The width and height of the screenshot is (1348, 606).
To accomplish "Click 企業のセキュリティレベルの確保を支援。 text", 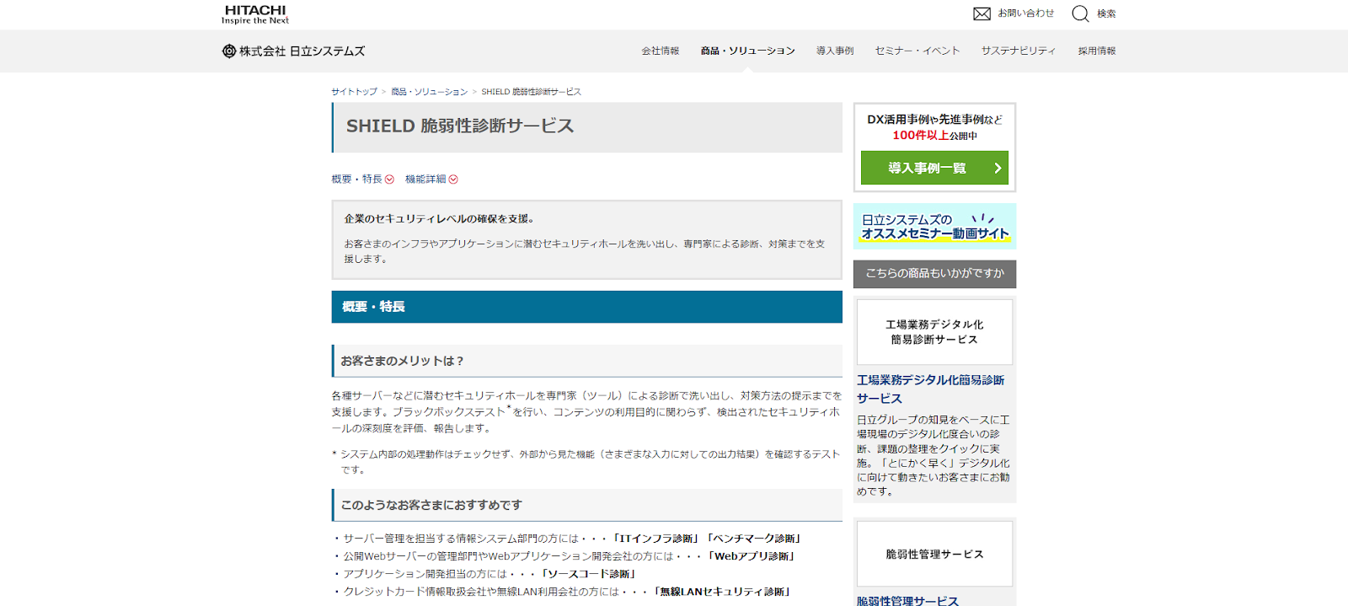I will (439, 219).
